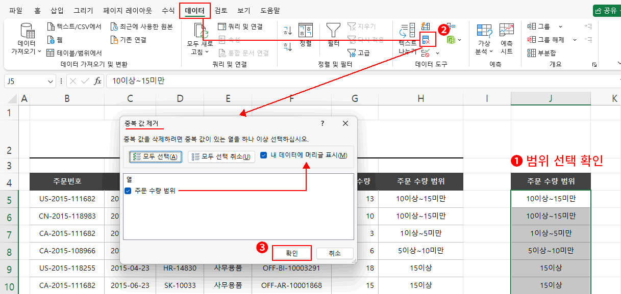This screenshot has width=621, height=294.
Task: Click the formula bar with 10이상~15미만
Action: click(363, 81)
